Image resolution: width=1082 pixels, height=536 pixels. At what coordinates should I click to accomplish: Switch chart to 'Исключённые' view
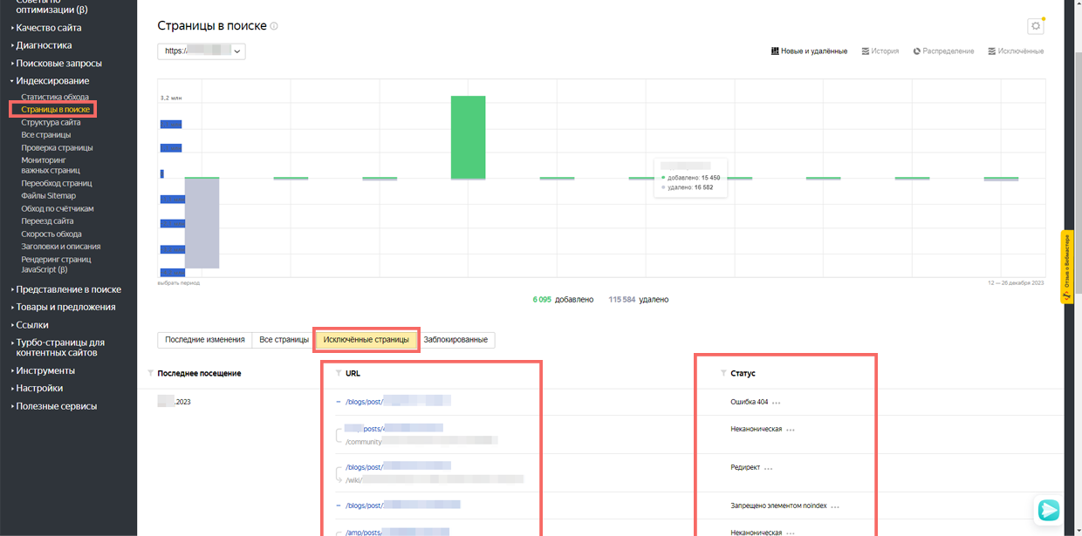[x=1016, y=51]
